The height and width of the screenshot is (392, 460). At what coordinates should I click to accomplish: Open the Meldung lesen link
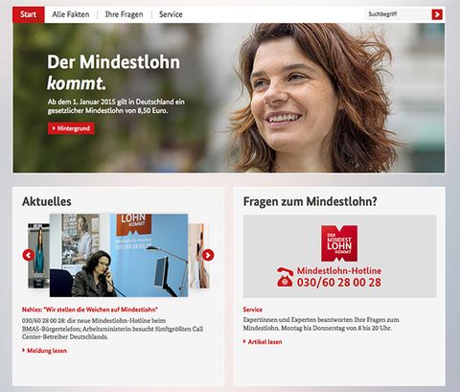point(44,351)
